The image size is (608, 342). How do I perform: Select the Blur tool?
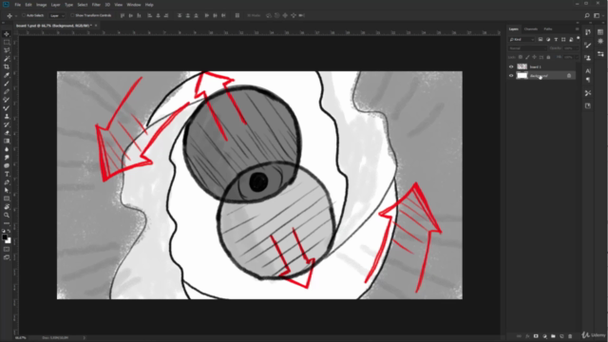7,149
